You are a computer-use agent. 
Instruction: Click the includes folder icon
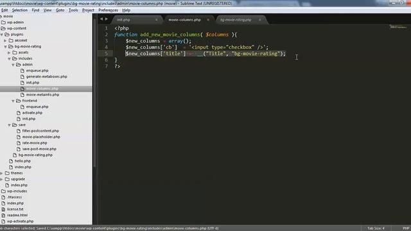tap(15, 58)
